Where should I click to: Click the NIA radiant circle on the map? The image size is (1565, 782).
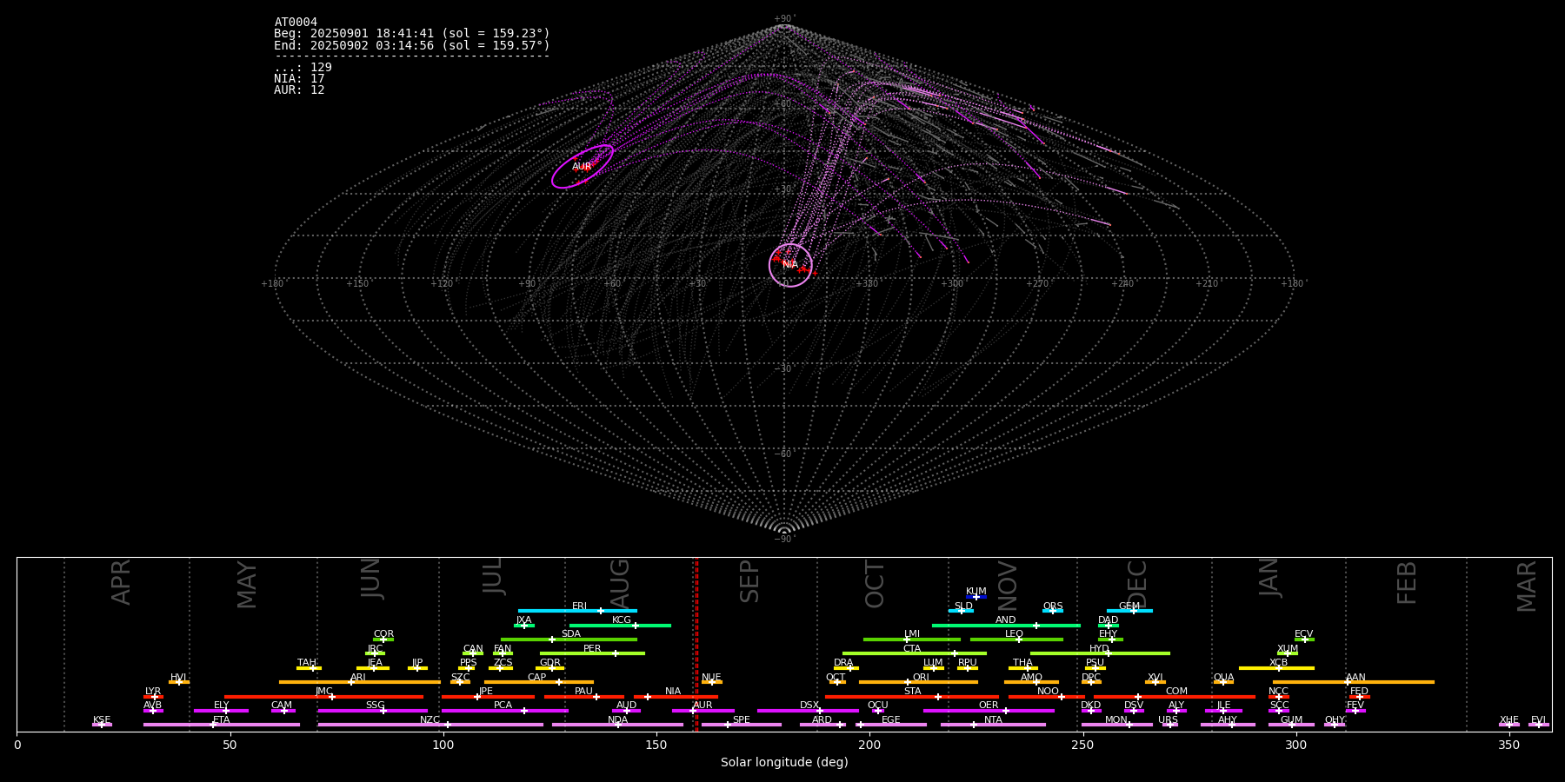[x=790, y=264]
